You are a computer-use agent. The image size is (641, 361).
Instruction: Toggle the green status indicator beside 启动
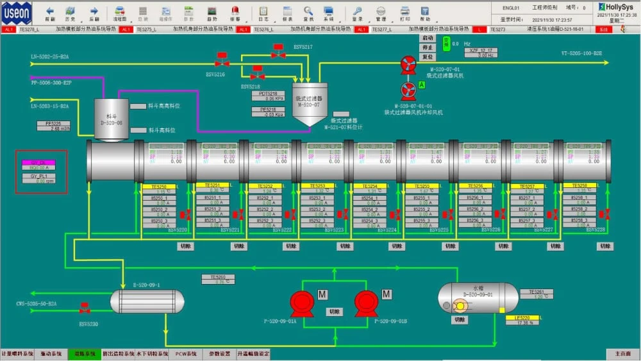point(446,44)
